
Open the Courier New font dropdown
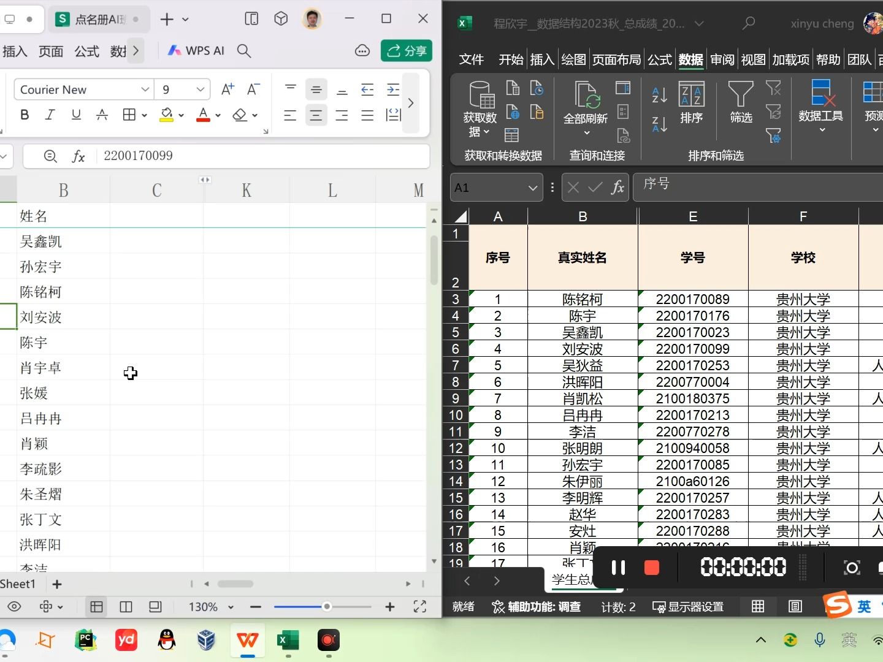(146, 89)
